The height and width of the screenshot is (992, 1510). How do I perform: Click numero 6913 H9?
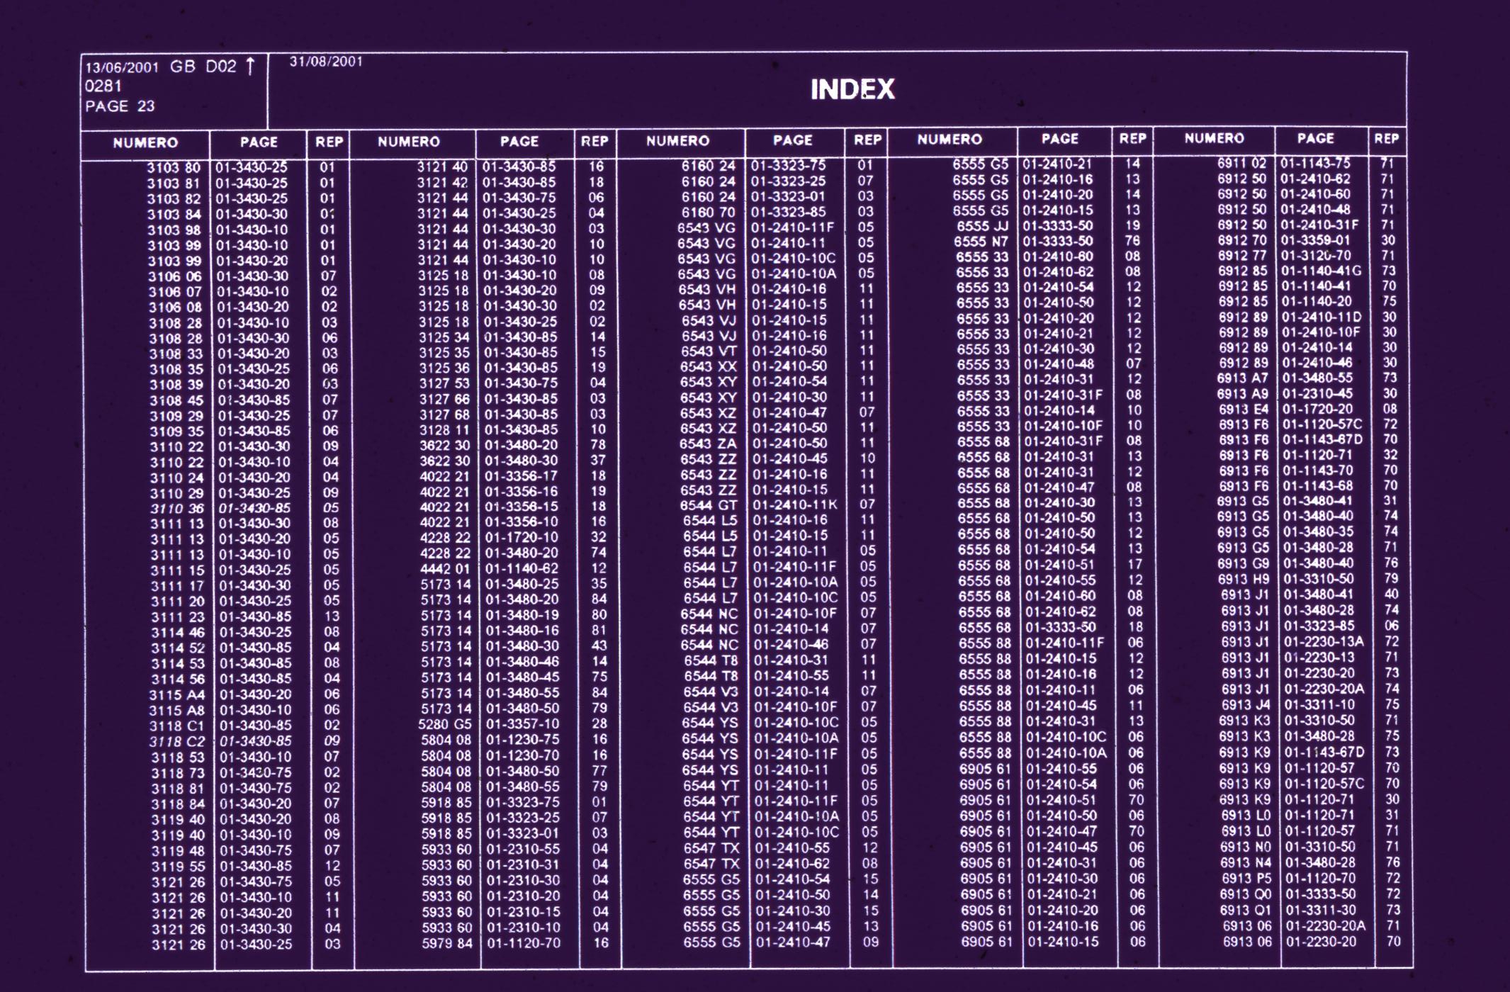tap(1244, 580)
